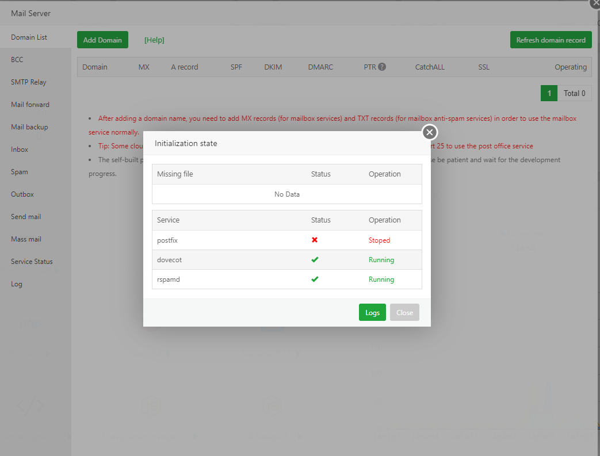Image resolution: width=600 pixels, height=456 pixels.
Task: Click the Operating column header
Action: tap(571, 67)
